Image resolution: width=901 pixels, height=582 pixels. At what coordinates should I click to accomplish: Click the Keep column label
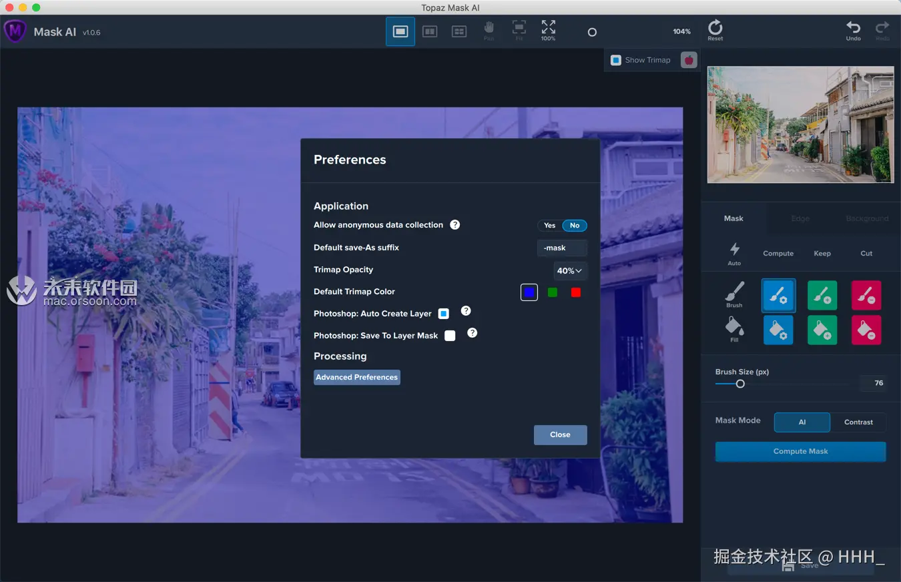click(x=822, y=254)
